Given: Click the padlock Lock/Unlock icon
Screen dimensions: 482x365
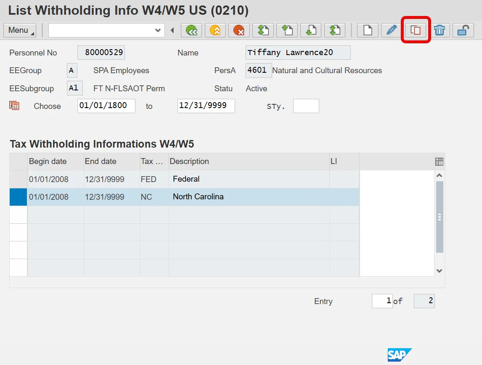Looking at the screenshot, I should point(463,30).
